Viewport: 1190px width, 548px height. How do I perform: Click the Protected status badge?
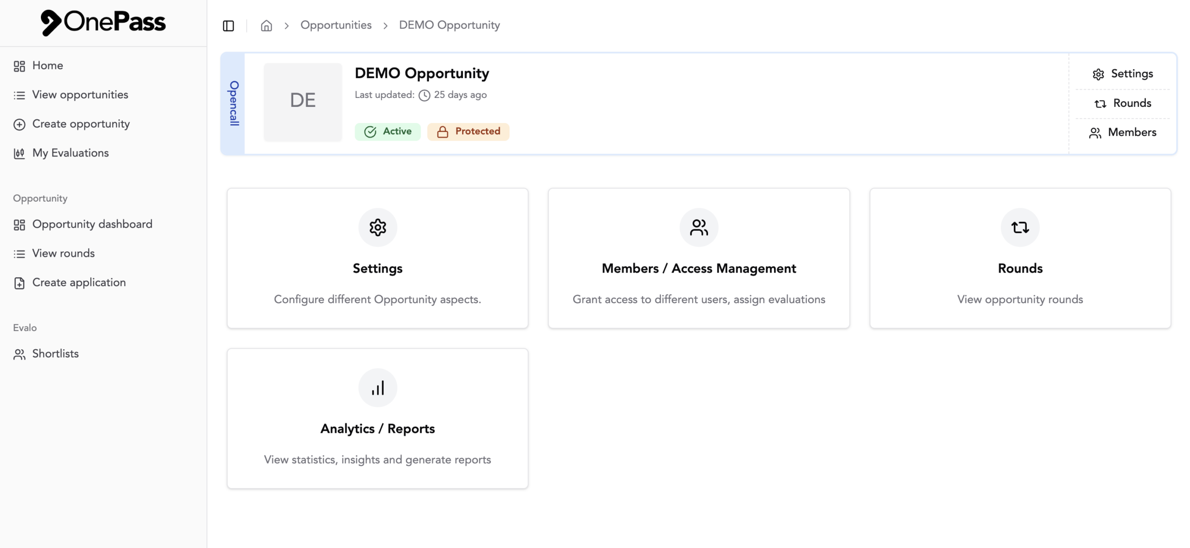468,131
